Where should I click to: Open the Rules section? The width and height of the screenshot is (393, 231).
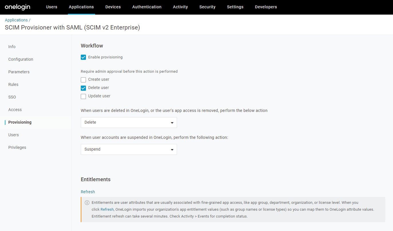(13, 84)
